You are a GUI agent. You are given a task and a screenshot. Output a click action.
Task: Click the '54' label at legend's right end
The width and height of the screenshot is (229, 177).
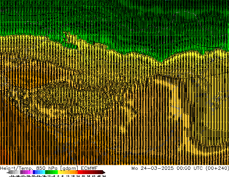tap(104, 176)
